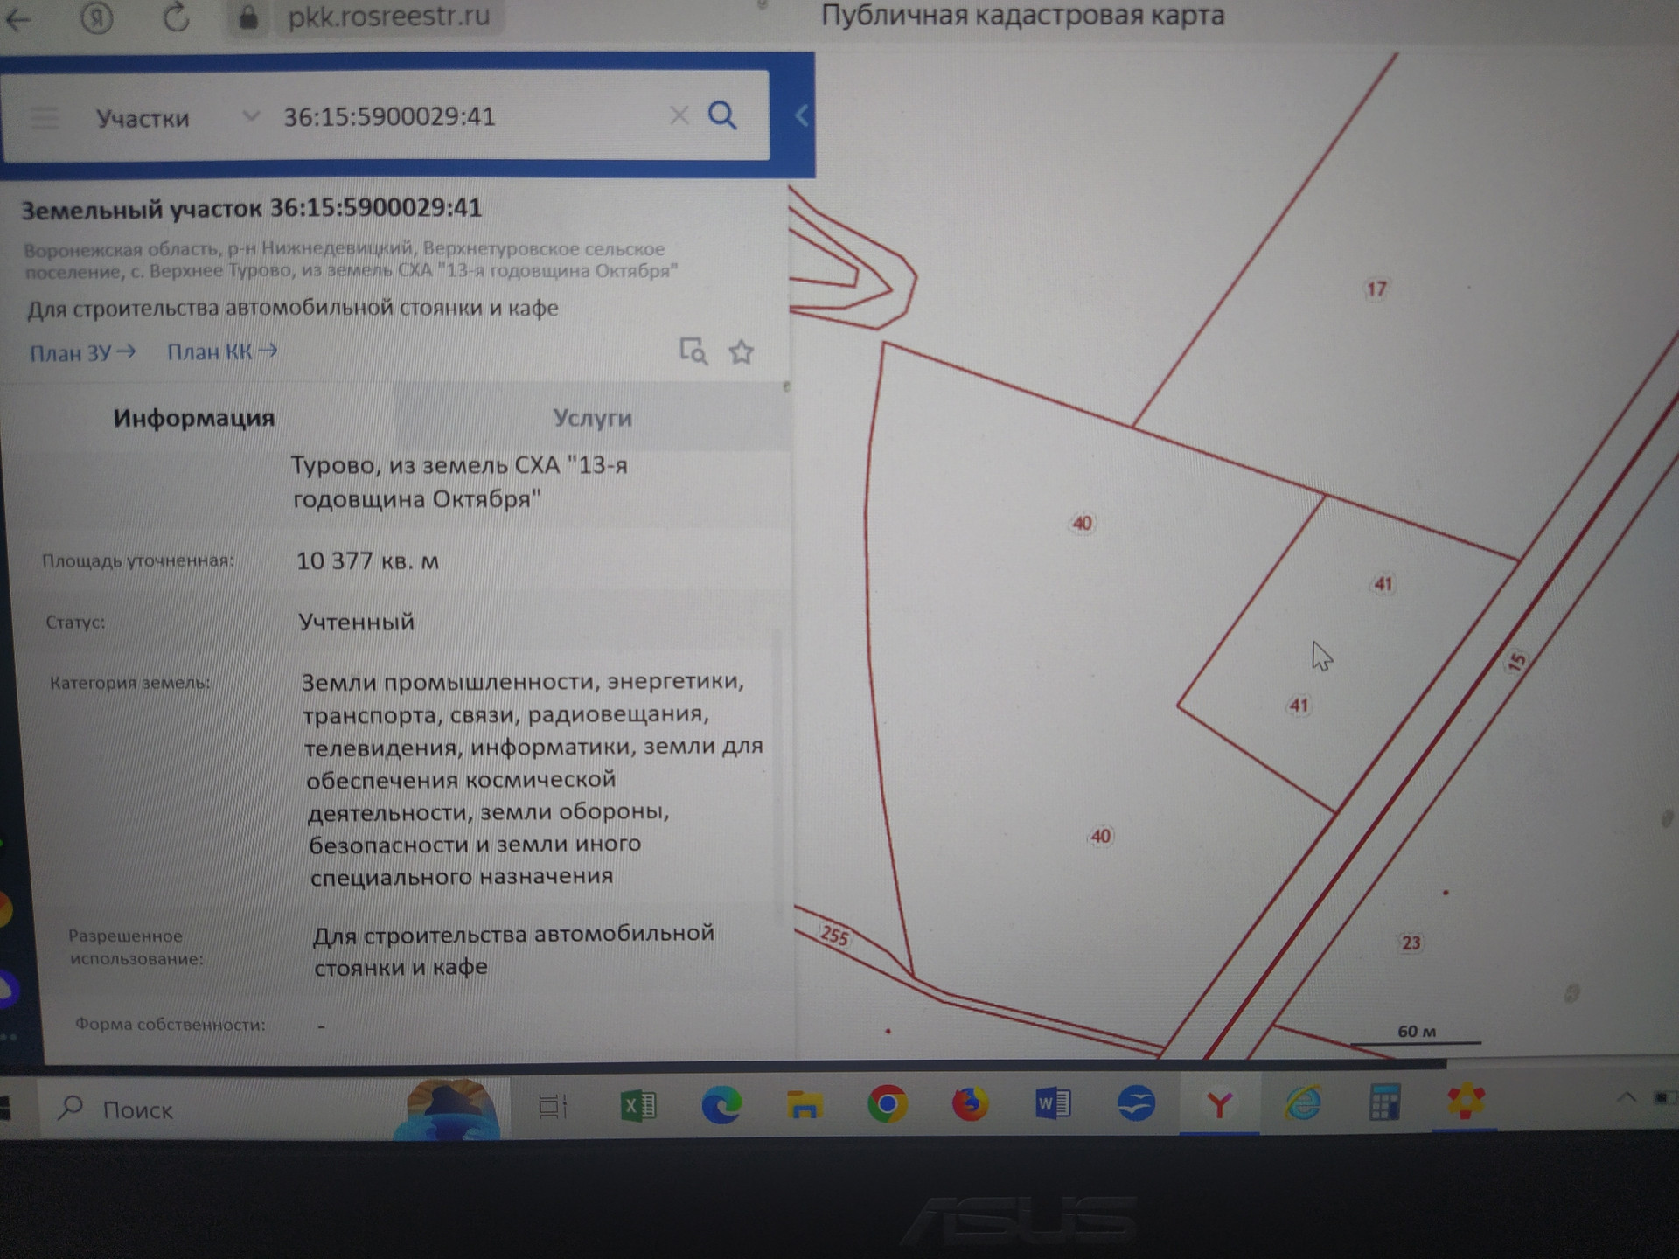Collapse the side panel with left chevron
This screenshot has height=1259, width=1679.
(x=801, y=115)
